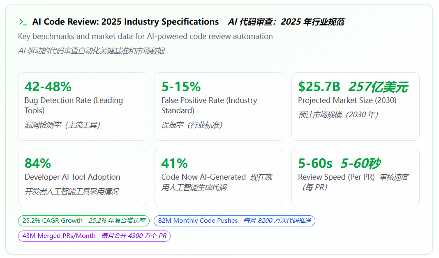Screen dimensions: 439x258
Task: Click the 41% Code Now AI-Generated card
Action: pos(219,178)
